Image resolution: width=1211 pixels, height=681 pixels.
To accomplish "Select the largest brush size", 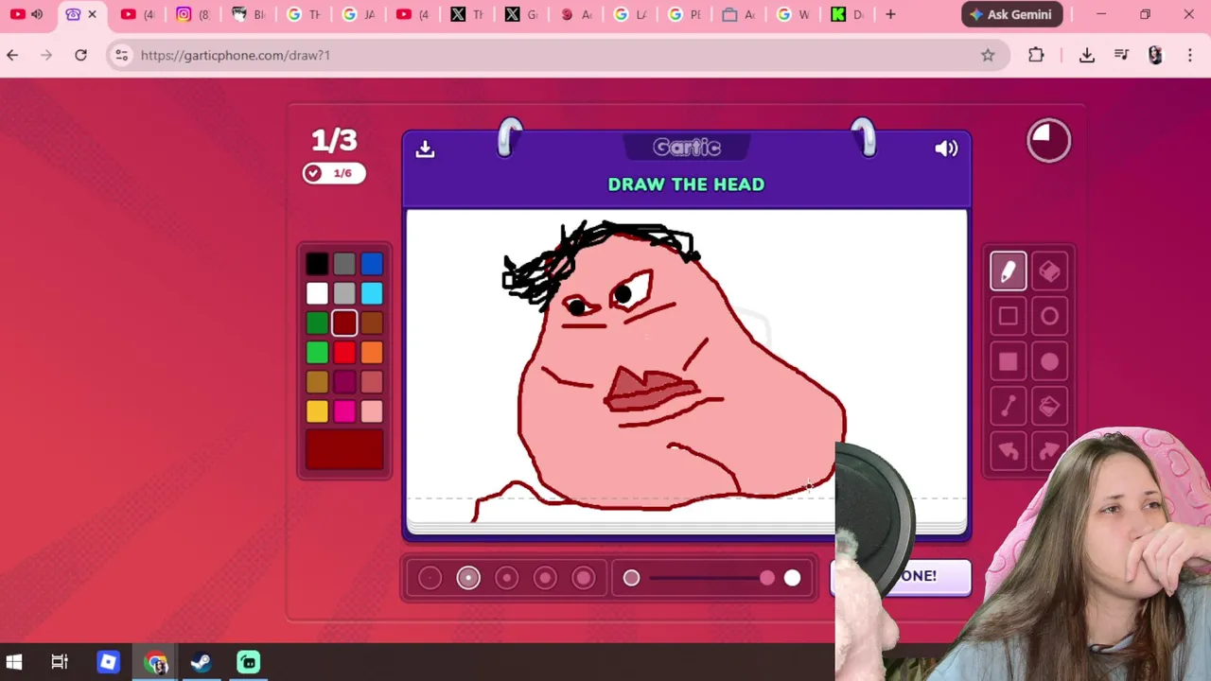I will click(x=584, y=578).
